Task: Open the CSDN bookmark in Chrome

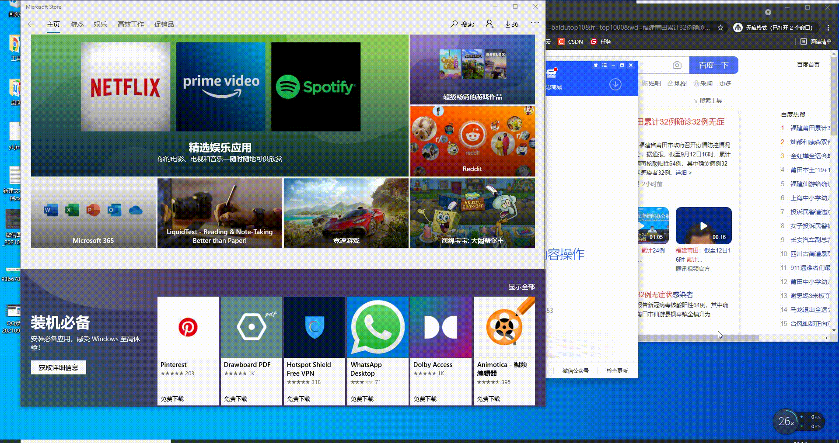Action: [x=570, y=42]
